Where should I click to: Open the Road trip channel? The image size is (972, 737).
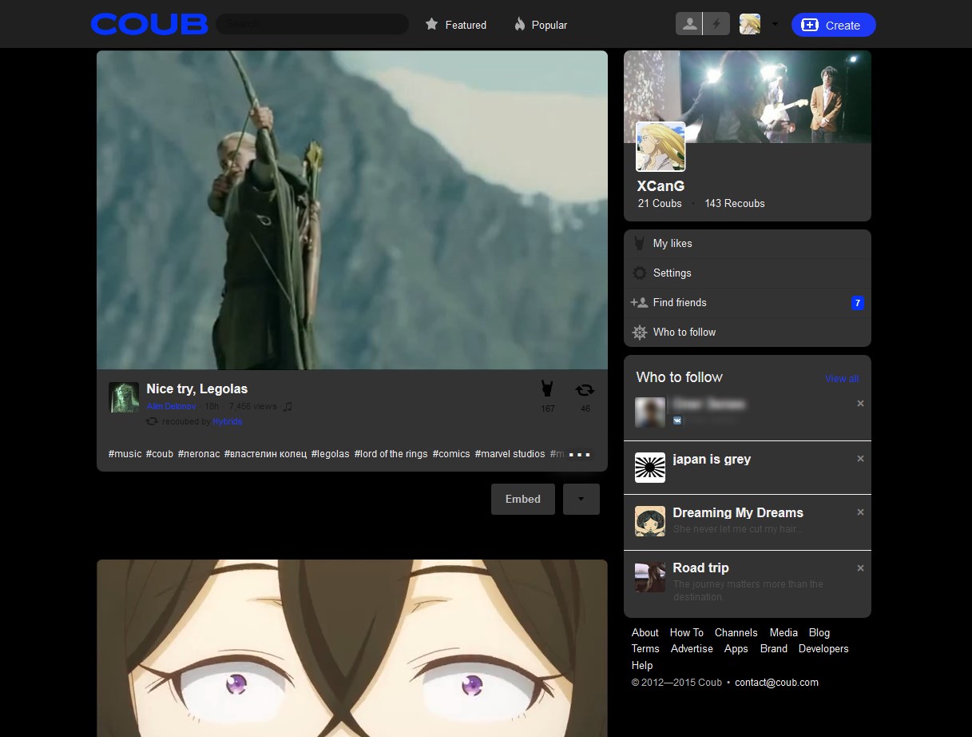[x=700, y=568]
